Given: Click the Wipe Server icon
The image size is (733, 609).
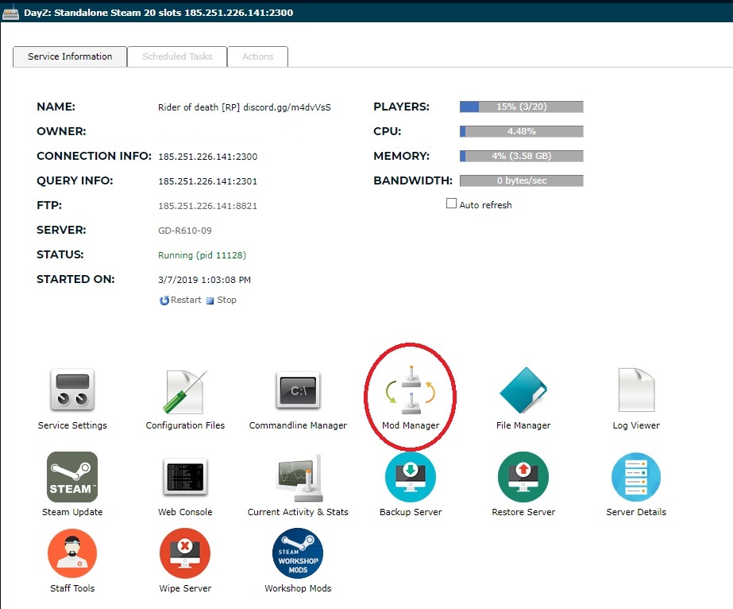Looking at the screenshot, I should click(185, 553).
